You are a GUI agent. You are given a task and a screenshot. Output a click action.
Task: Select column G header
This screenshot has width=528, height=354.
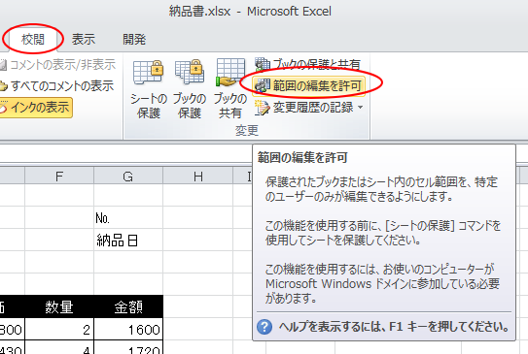click(128, 176)
